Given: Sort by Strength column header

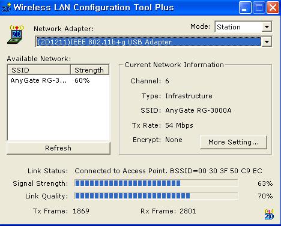Looking at the screenshot, I should click(x=89, y=70).
